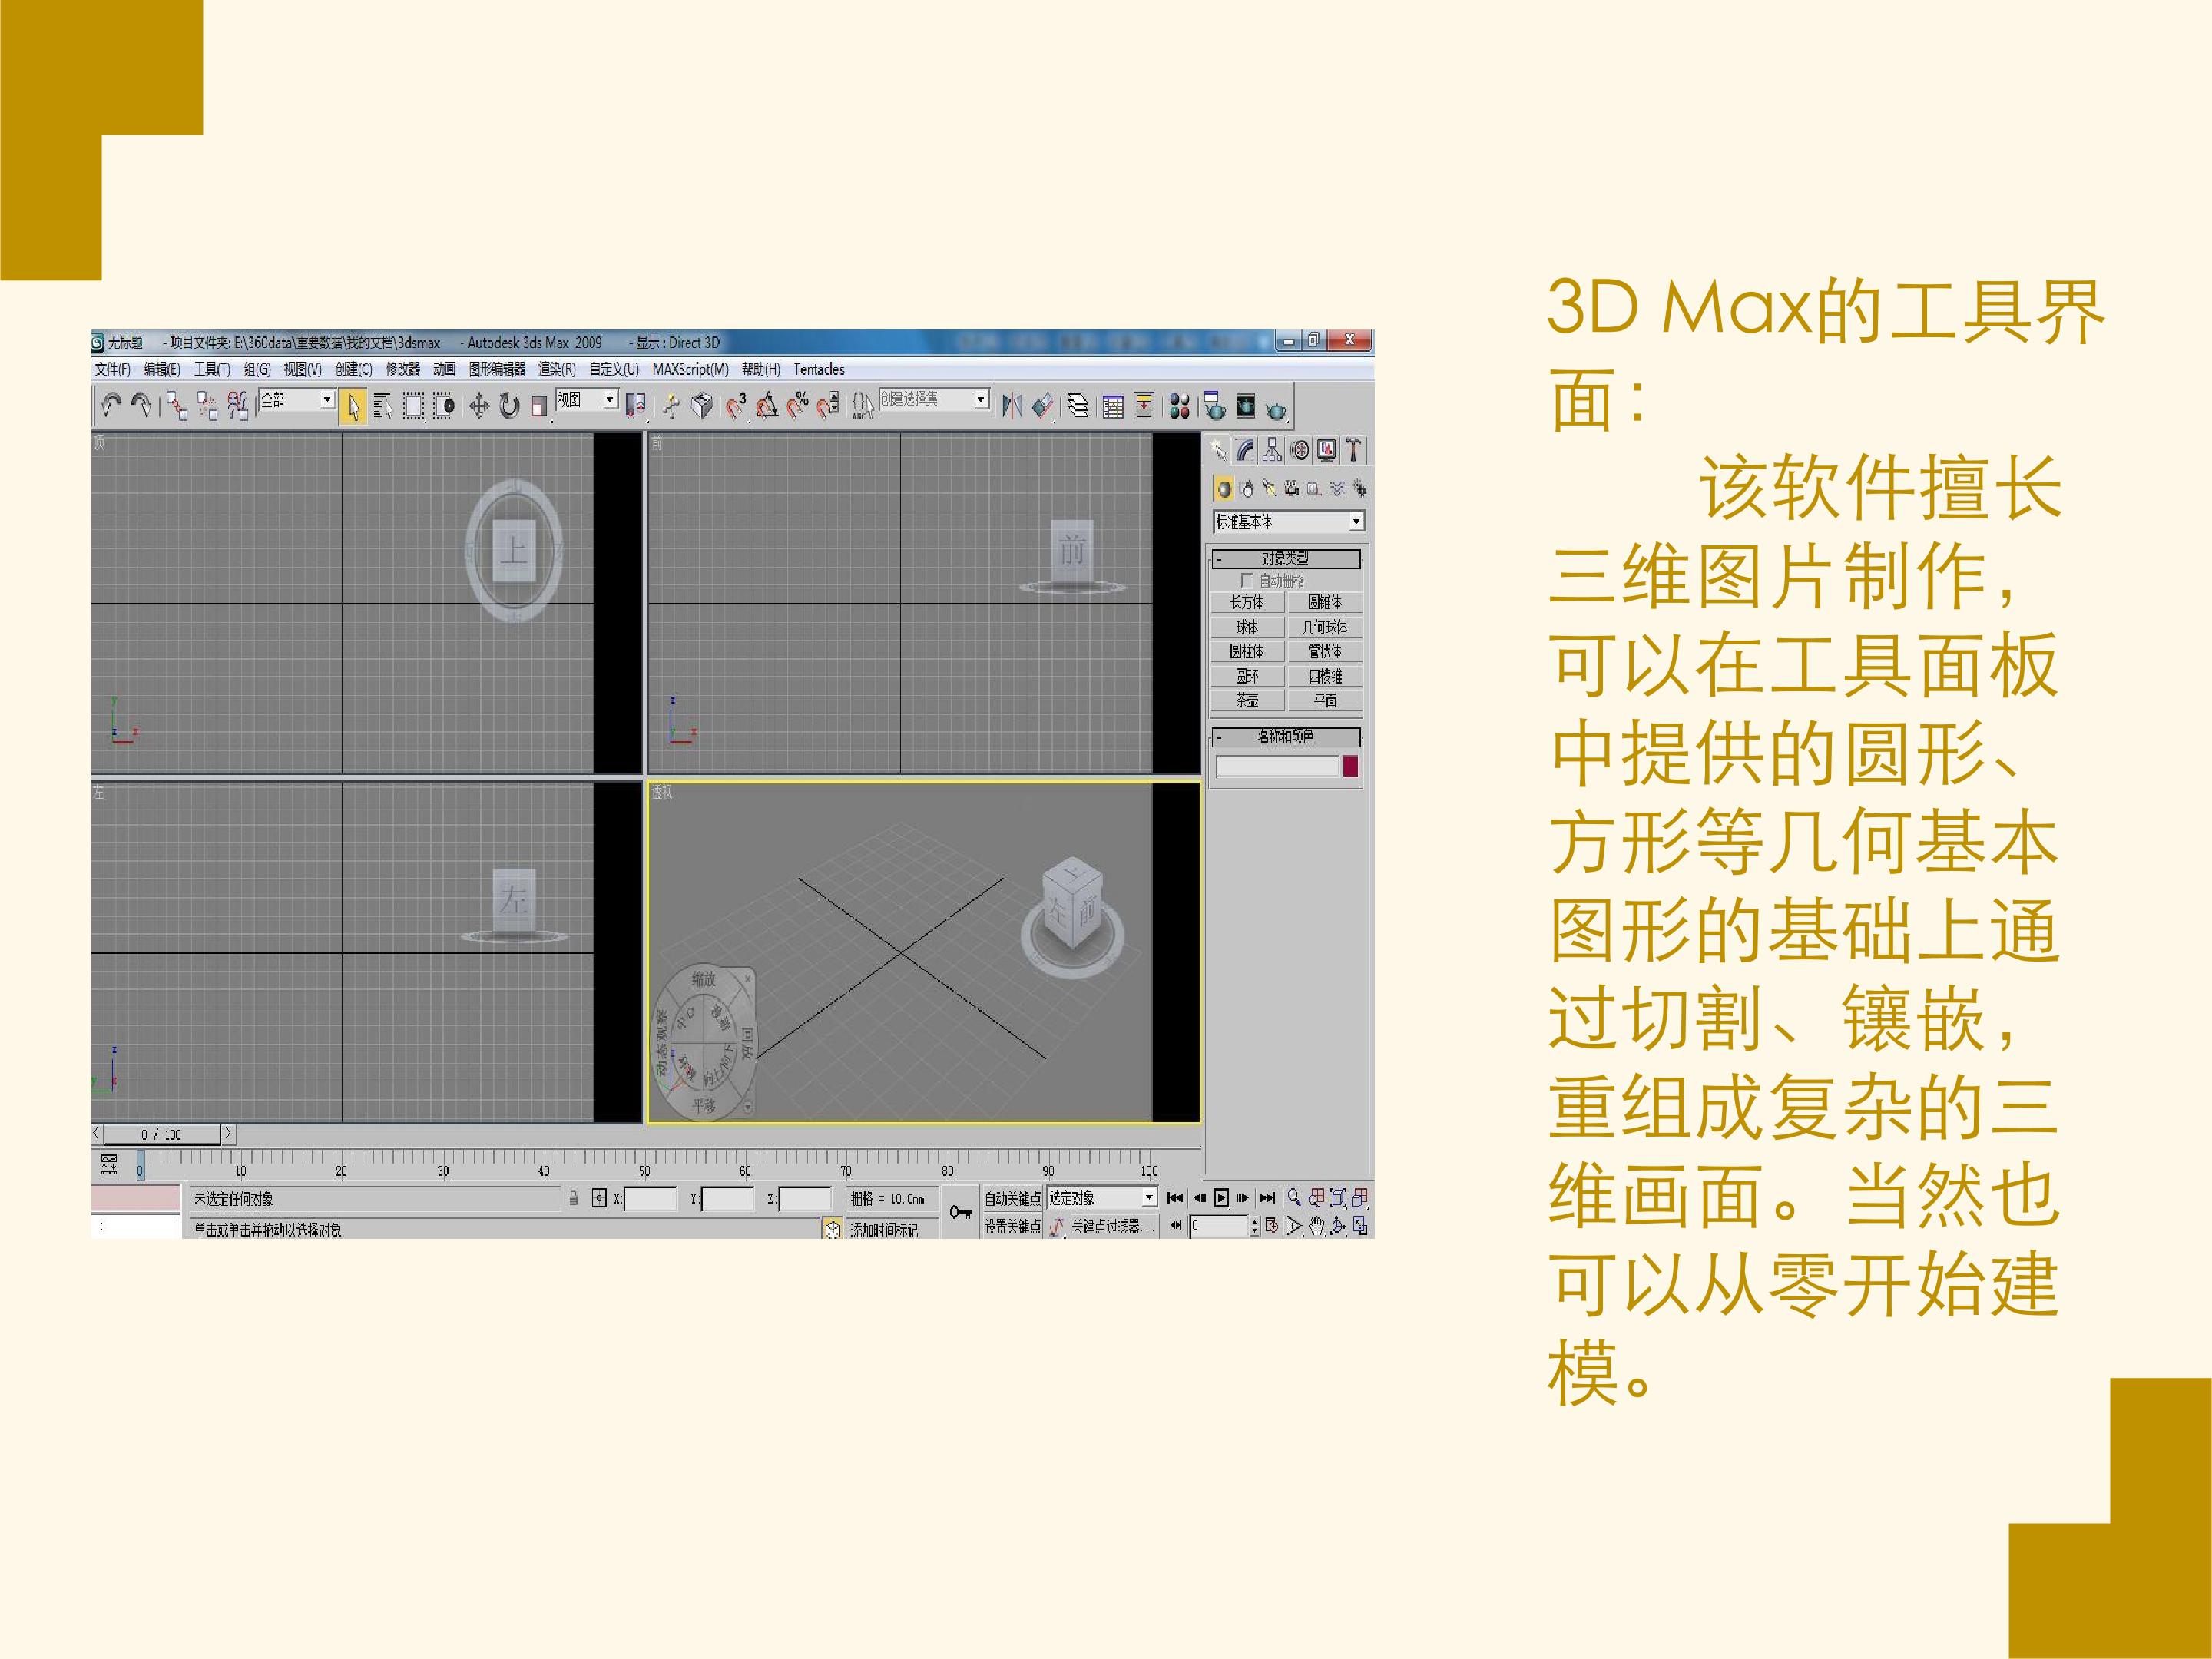Click the Mirror tool icon

click(1012, 406)
